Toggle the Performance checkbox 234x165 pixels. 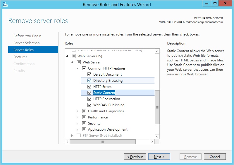pyautogui.click(x=84, y=117)
